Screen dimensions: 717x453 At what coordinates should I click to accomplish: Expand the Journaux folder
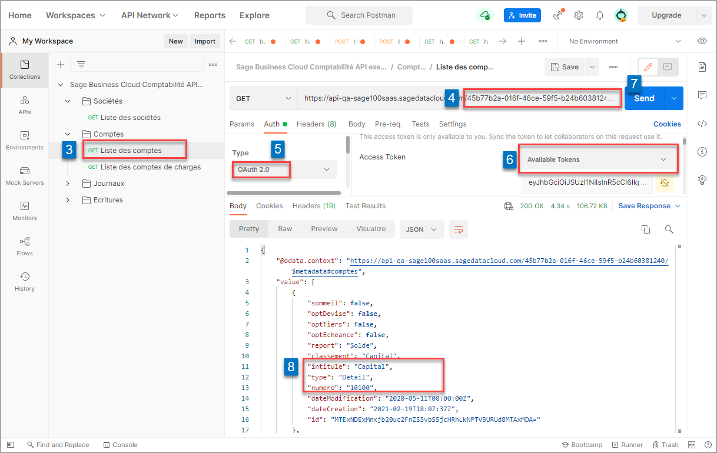point(68,184)
